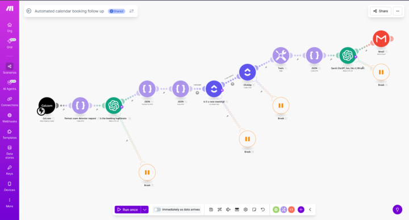Open the JSON Transform module after the first OpenAI module

(x=147, y=89)
